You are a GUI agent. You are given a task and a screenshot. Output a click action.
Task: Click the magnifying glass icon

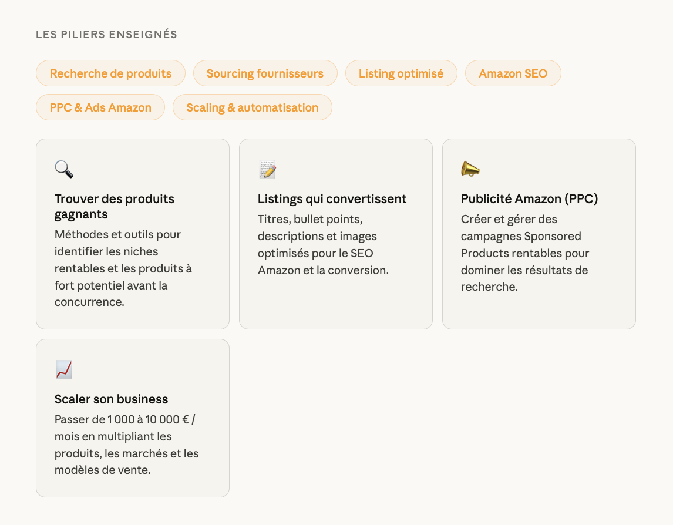click(x=64, y=169)
